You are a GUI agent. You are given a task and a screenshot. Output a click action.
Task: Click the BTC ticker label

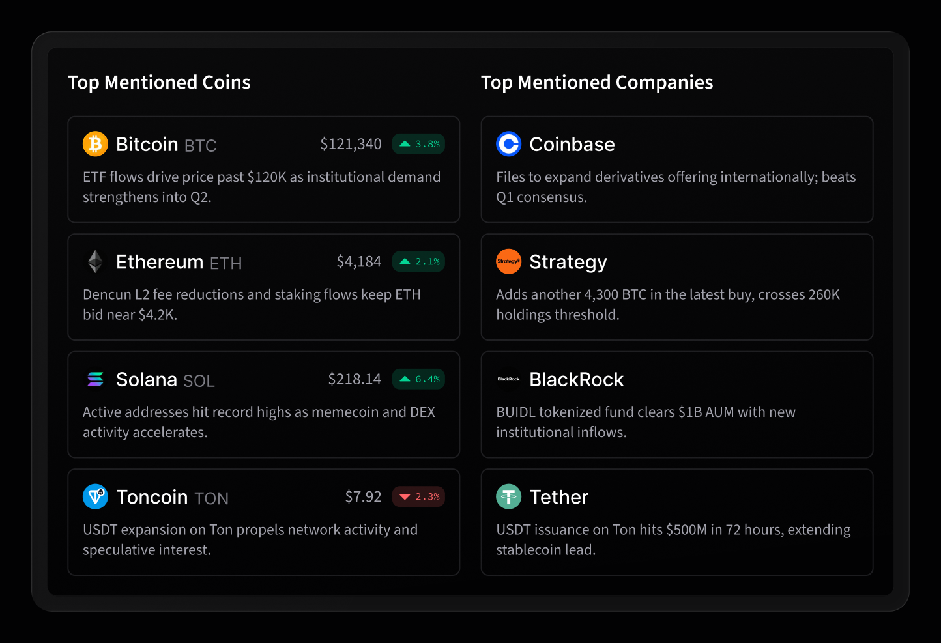coord(201,146)
